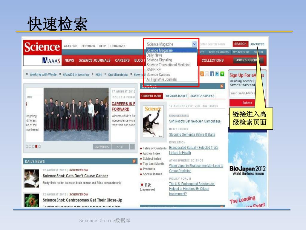Viewport: 306px width, 230px height.
Task: Open Stopping Dementia Before It Starts article
Action: click(192, 134)
